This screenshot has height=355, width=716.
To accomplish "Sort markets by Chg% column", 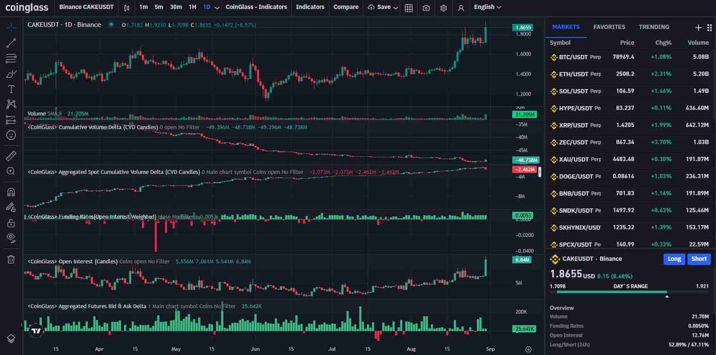I will 663,43.
